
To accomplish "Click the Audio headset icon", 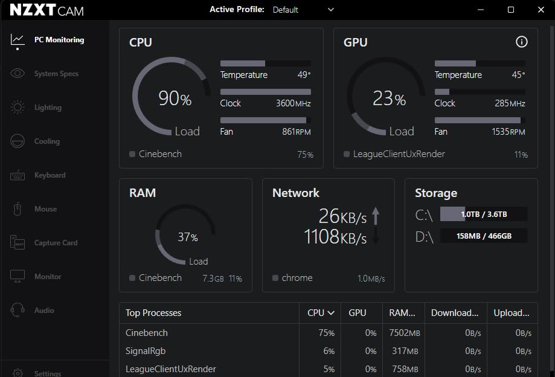I will (x=18, y=311).
